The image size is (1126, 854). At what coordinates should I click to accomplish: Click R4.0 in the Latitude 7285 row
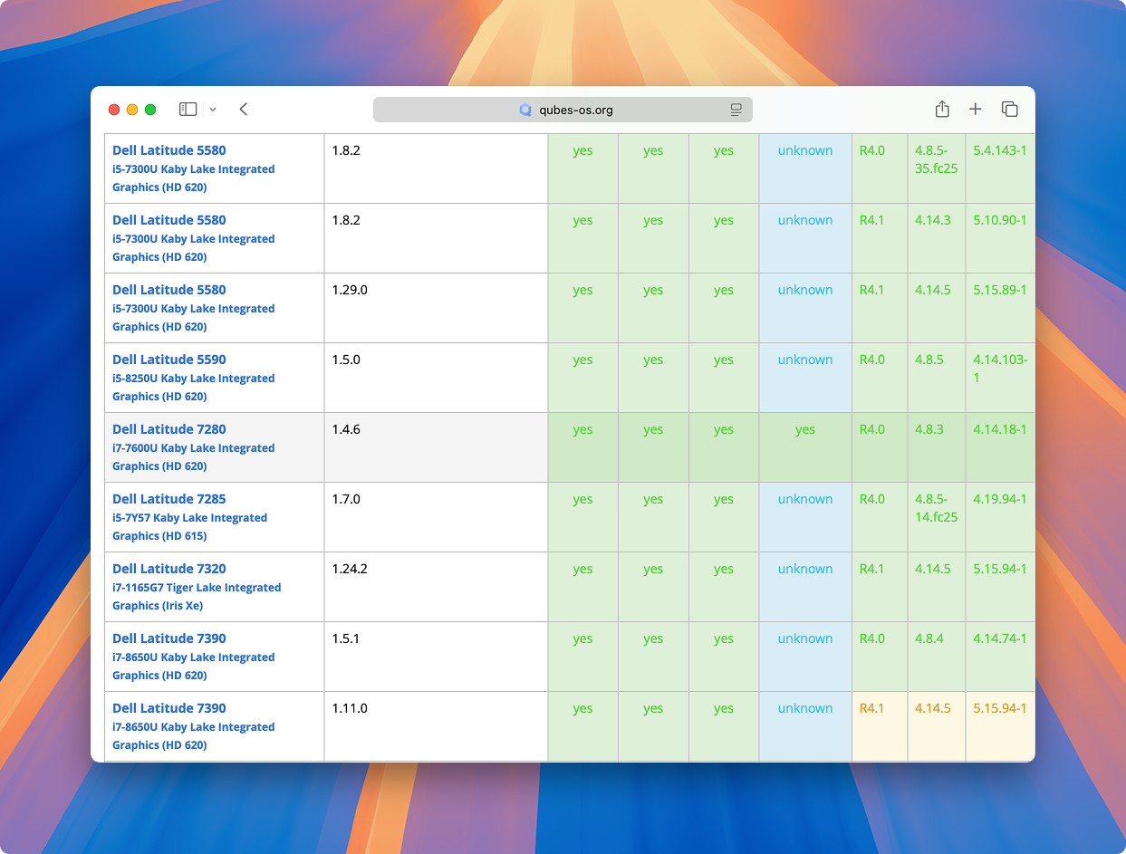[x=872, y=499]
